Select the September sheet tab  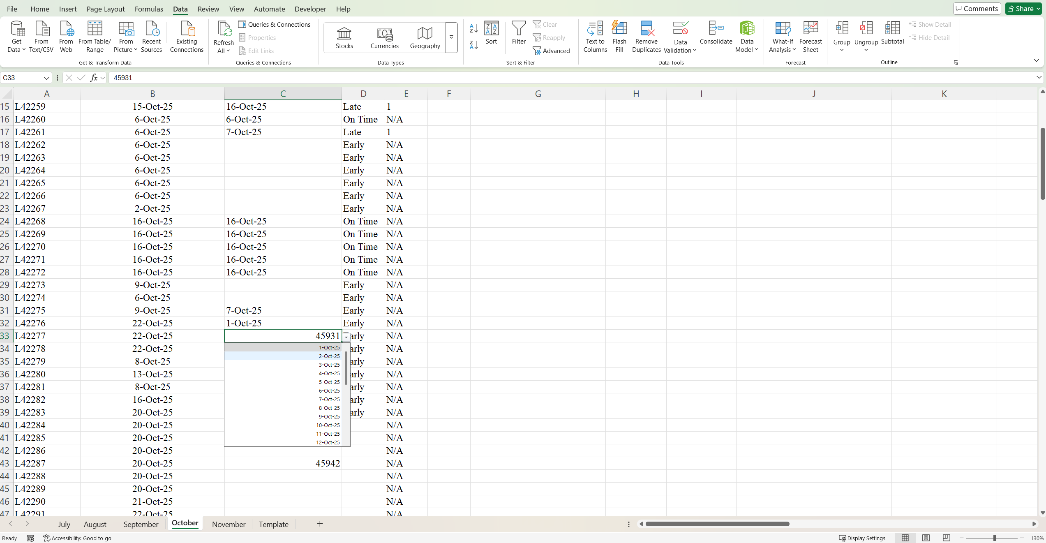coord(141,524)
